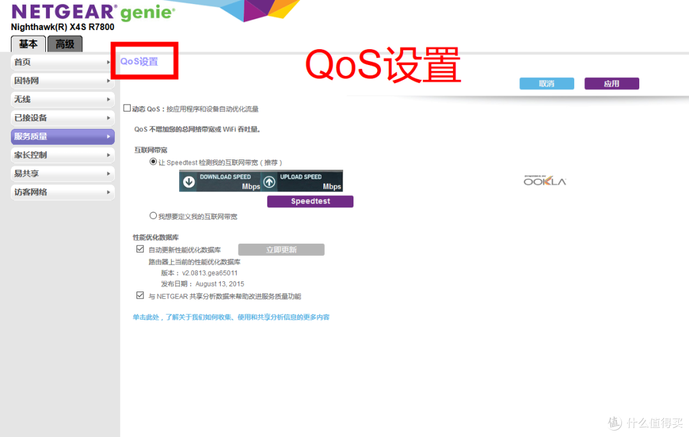Click the 性能优化数据库 section label
Viewport: 689px width, 437px height.
[156, 237]
